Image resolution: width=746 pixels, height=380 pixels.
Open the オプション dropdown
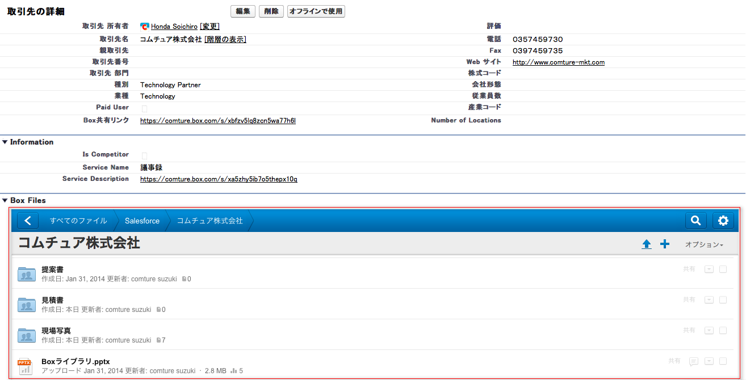coord(704,245)
